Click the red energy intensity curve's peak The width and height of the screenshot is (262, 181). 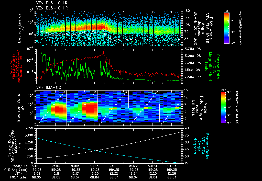103,52
